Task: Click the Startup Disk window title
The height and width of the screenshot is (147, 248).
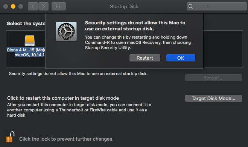Action: tap(124, 7)
